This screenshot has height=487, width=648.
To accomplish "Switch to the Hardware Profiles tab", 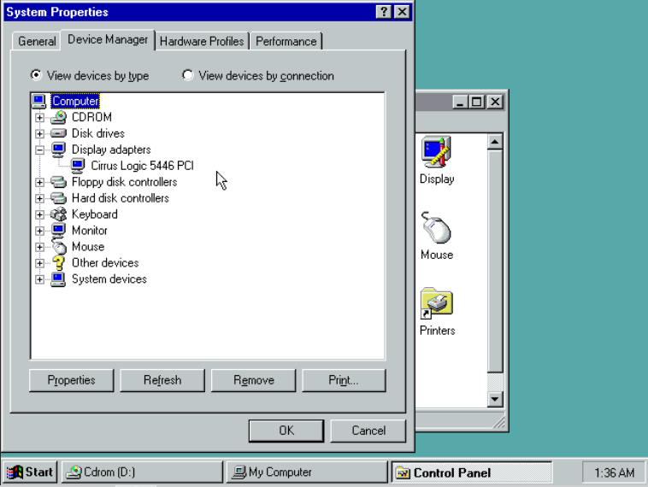I will click(202, 41).
